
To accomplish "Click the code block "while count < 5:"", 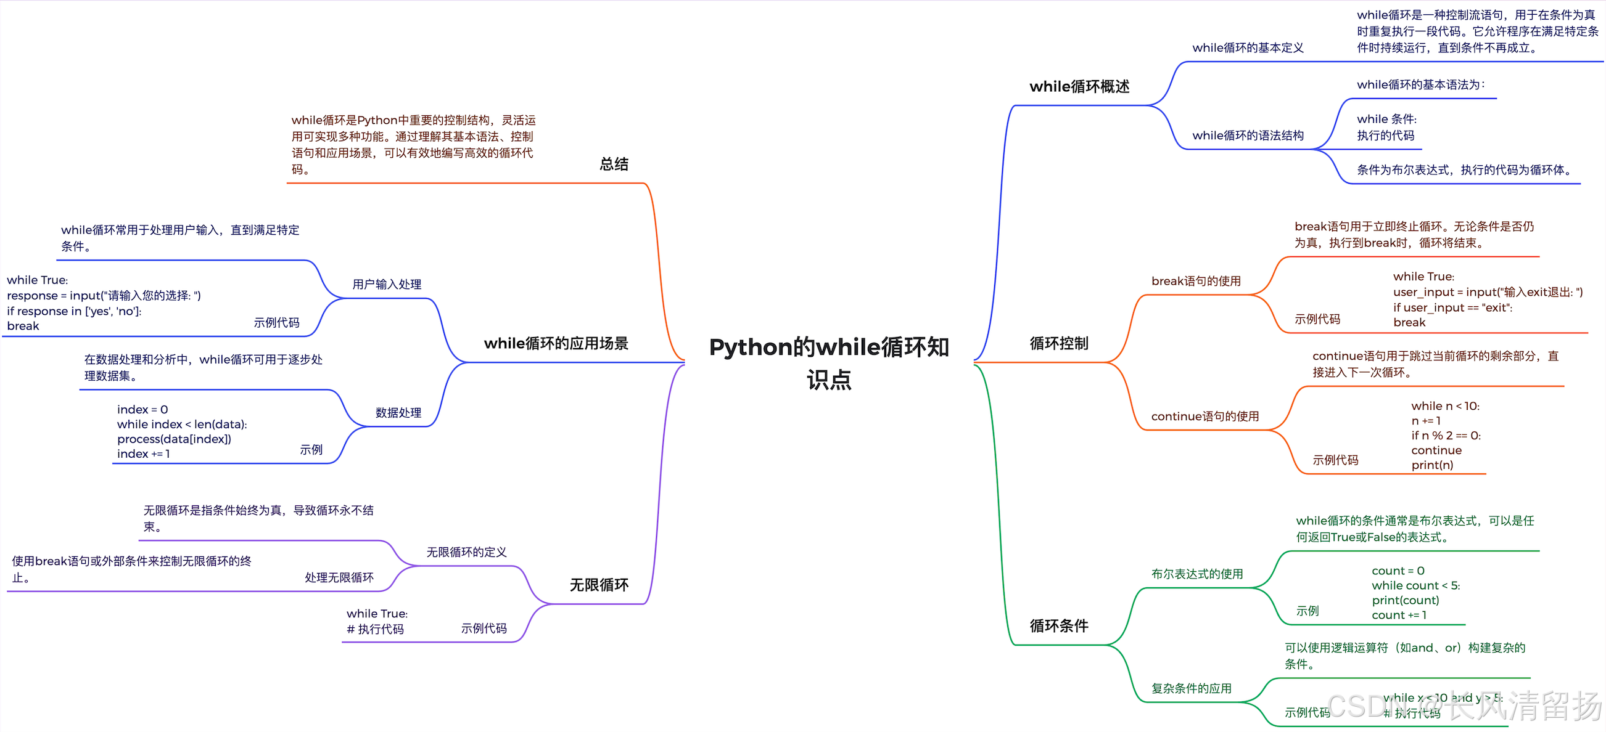I will pyautogui.click(x=1415, y=593).
